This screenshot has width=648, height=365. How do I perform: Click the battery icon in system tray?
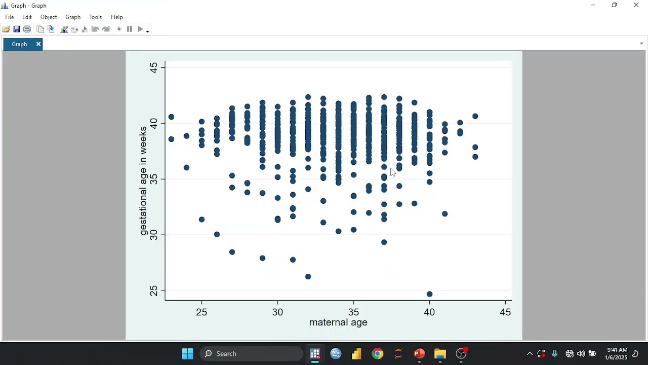[x=593, y=354]
